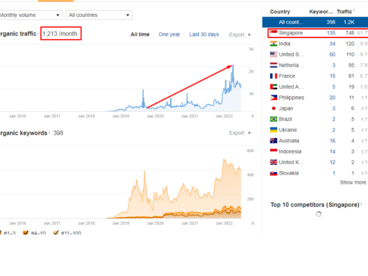This screenshot has height=276, width=368.
Task: Switch to Last 30 days range
Action: [204, 35]
